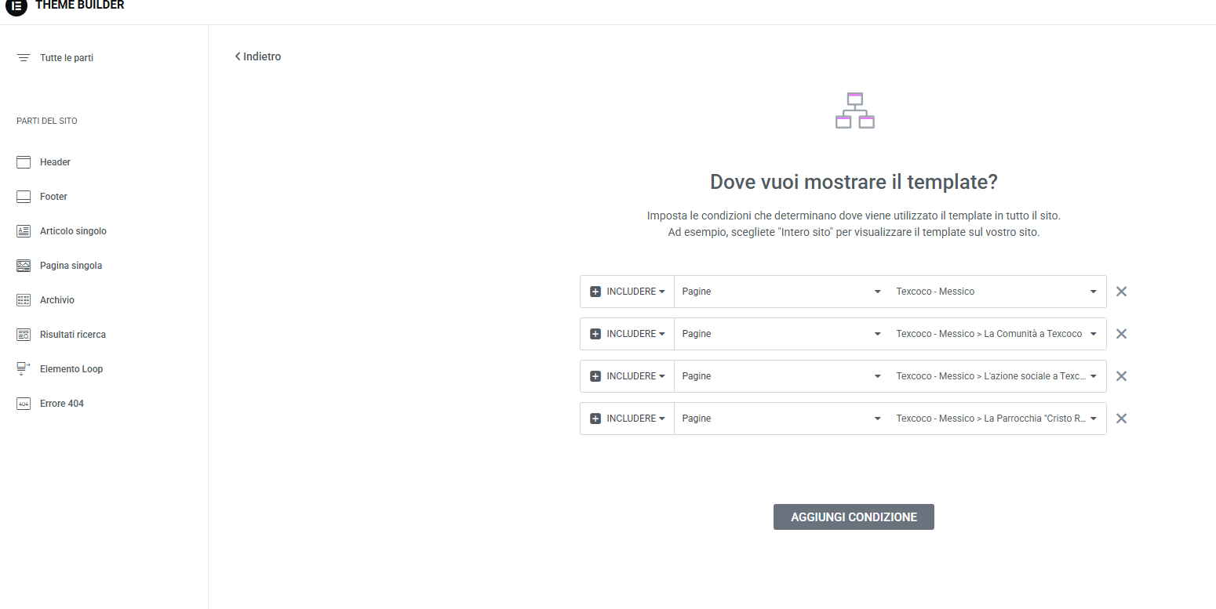
Task: Select "Tutte le parti" in sidebar
Action: point(66,58)
